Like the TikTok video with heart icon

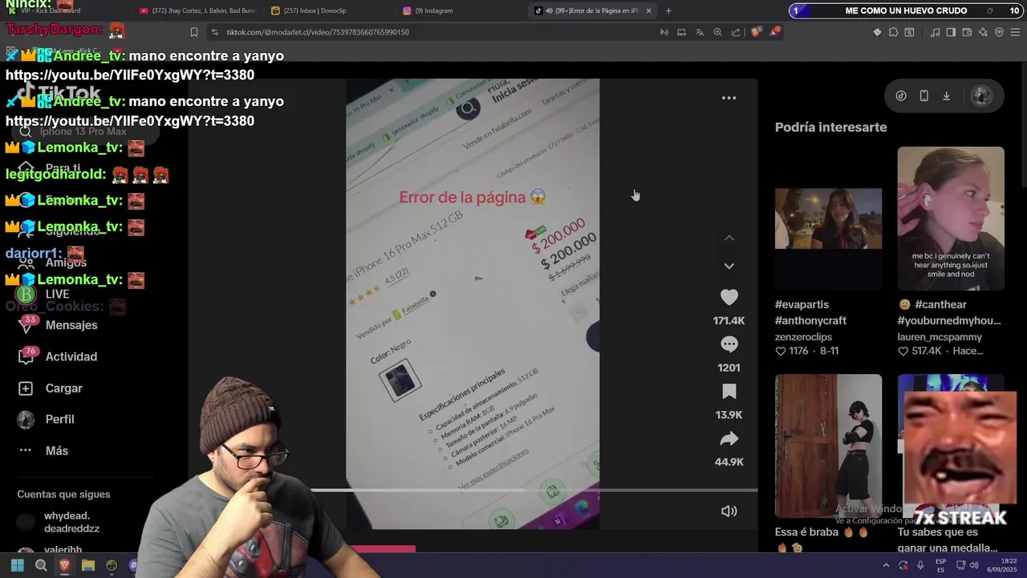(729, 297)
